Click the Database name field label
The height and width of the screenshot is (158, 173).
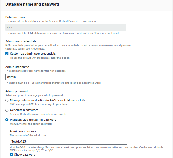coord(16,17)
